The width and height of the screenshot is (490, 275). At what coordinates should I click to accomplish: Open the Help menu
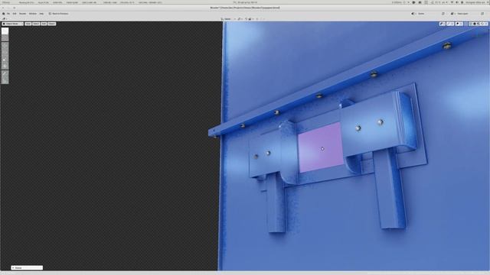click(x=41, y=14)
